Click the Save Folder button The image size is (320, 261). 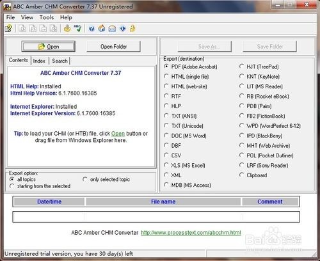click(269, 47)
